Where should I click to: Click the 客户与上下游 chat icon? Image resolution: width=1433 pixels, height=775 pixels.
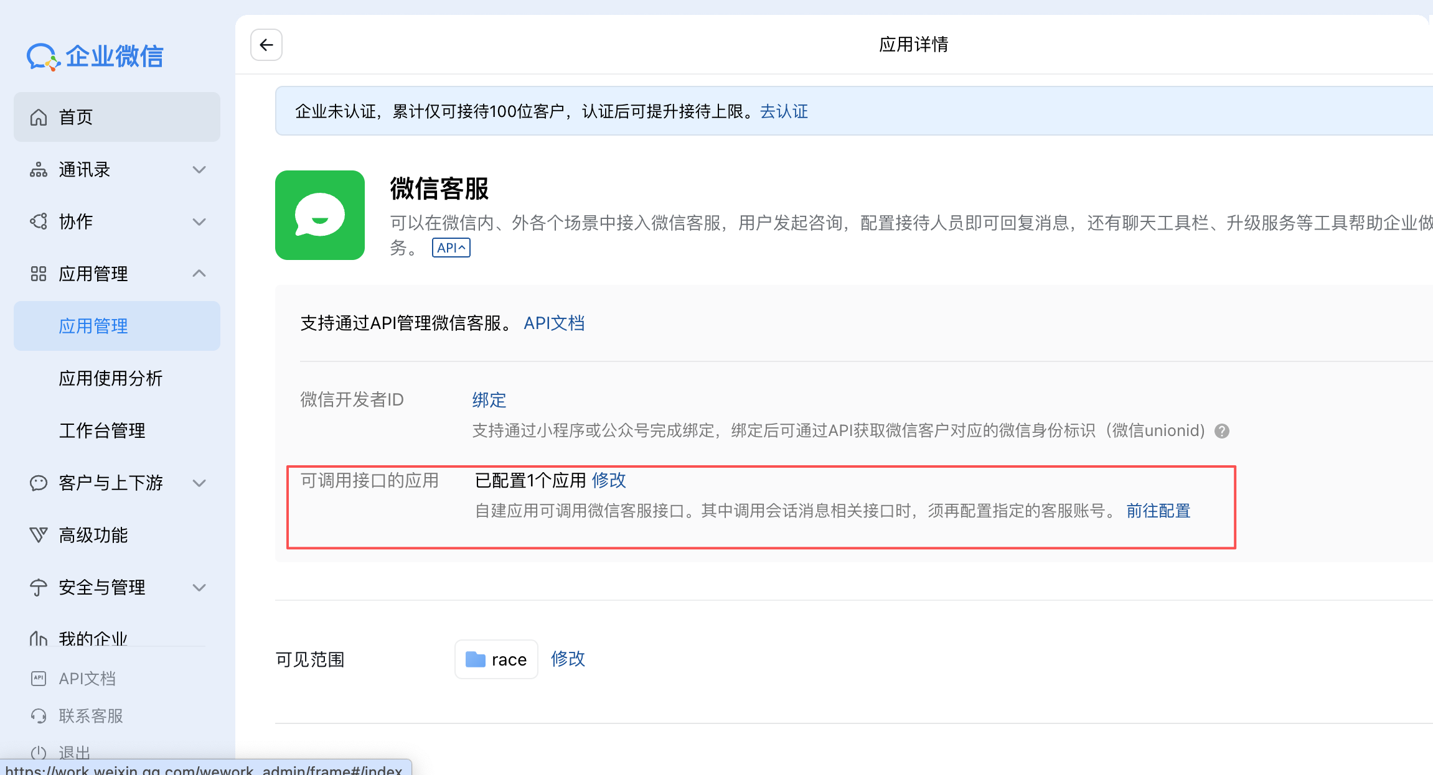coord(39,483)
